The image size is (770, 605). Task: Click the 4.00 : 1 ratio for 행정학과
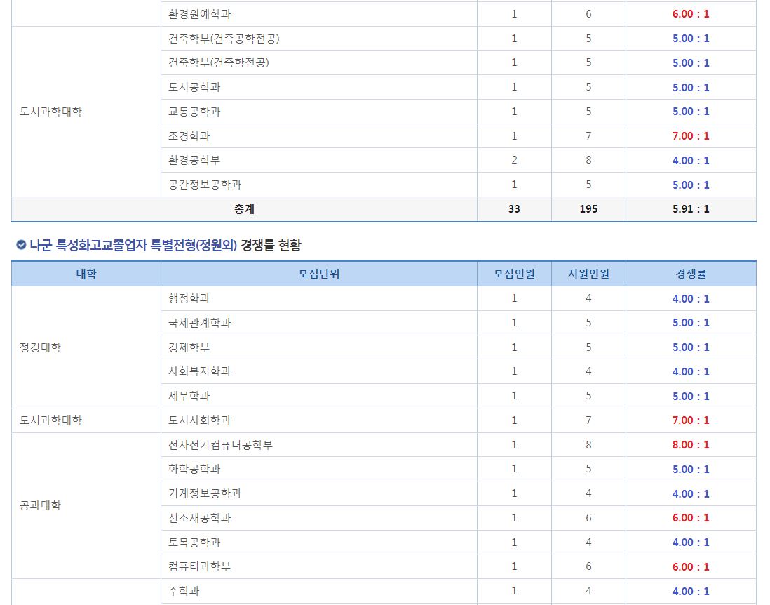(691, 298)
